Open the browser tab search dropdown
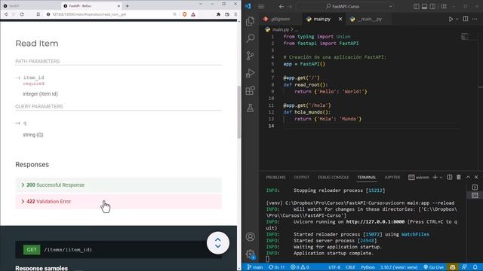Viewport: 483px width, 271px height. [201, 4]
